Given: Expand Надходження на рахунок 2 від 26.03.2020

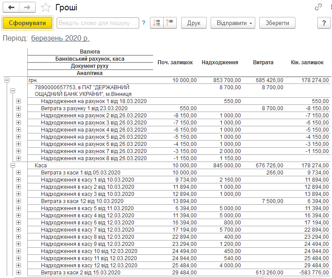Looking at the screenshot, I should coord(19,116).
